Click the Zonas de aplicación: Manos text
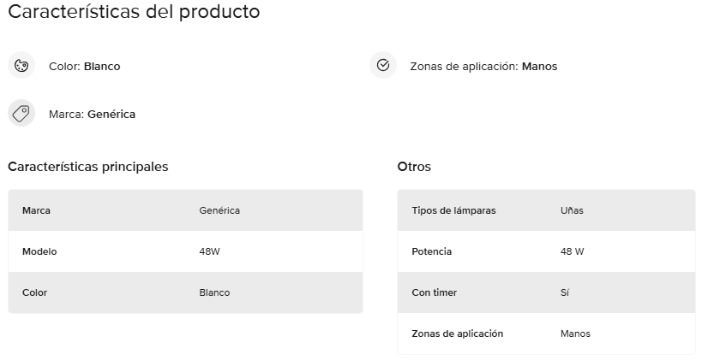The width and height of the screenshot is (702, 360). [x=483, y=66]
